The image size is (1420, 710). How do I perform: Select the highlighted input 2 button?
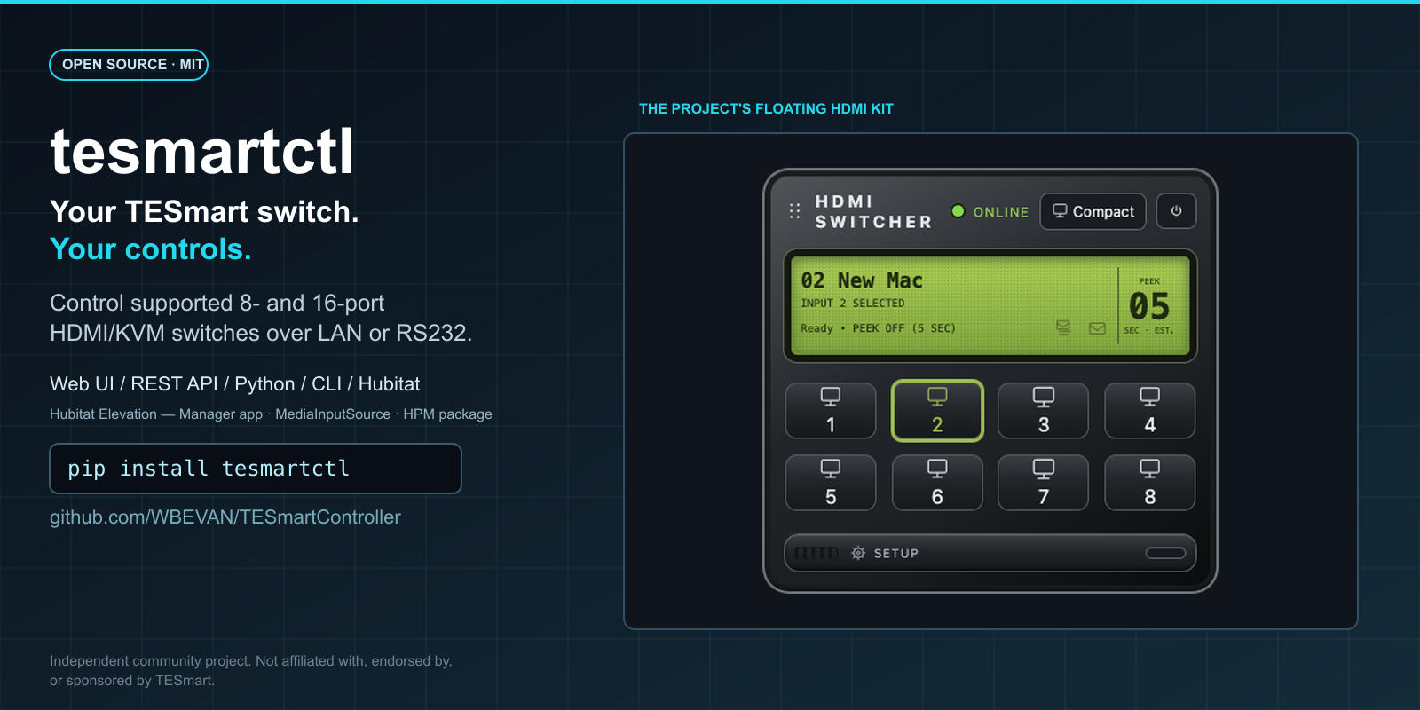tap(937, 411)
